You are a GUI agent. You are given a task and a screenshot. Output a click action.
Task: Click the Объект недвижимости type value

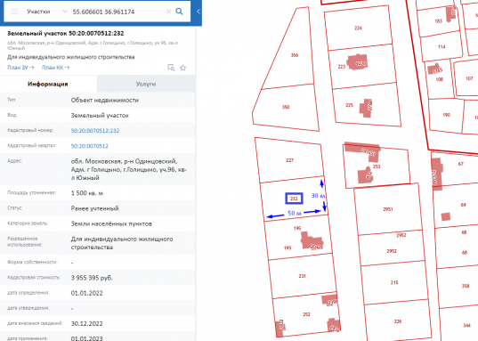tap(104, 100)
